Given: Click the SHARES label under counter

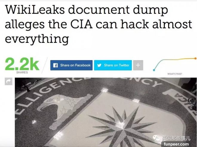Looking at the screenshot, I should (22, 72).
